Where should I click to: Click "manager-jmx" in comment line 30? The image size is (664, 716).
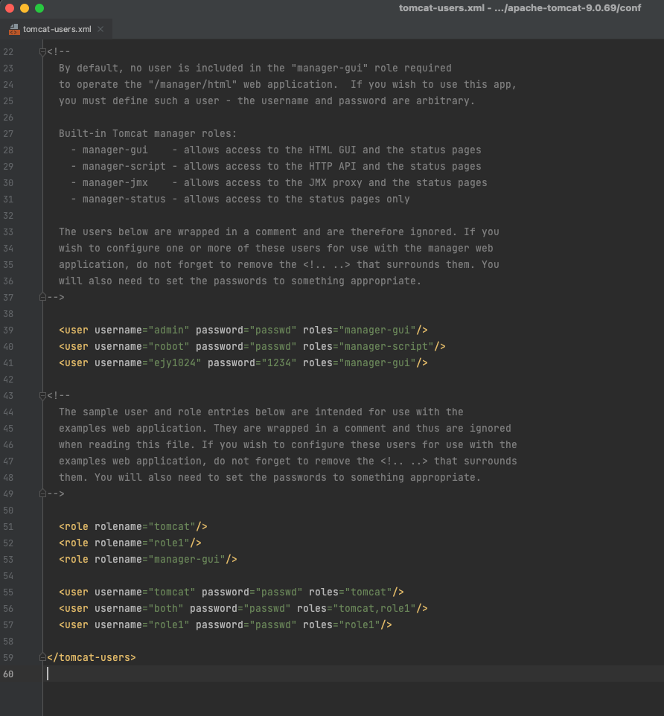115,182
